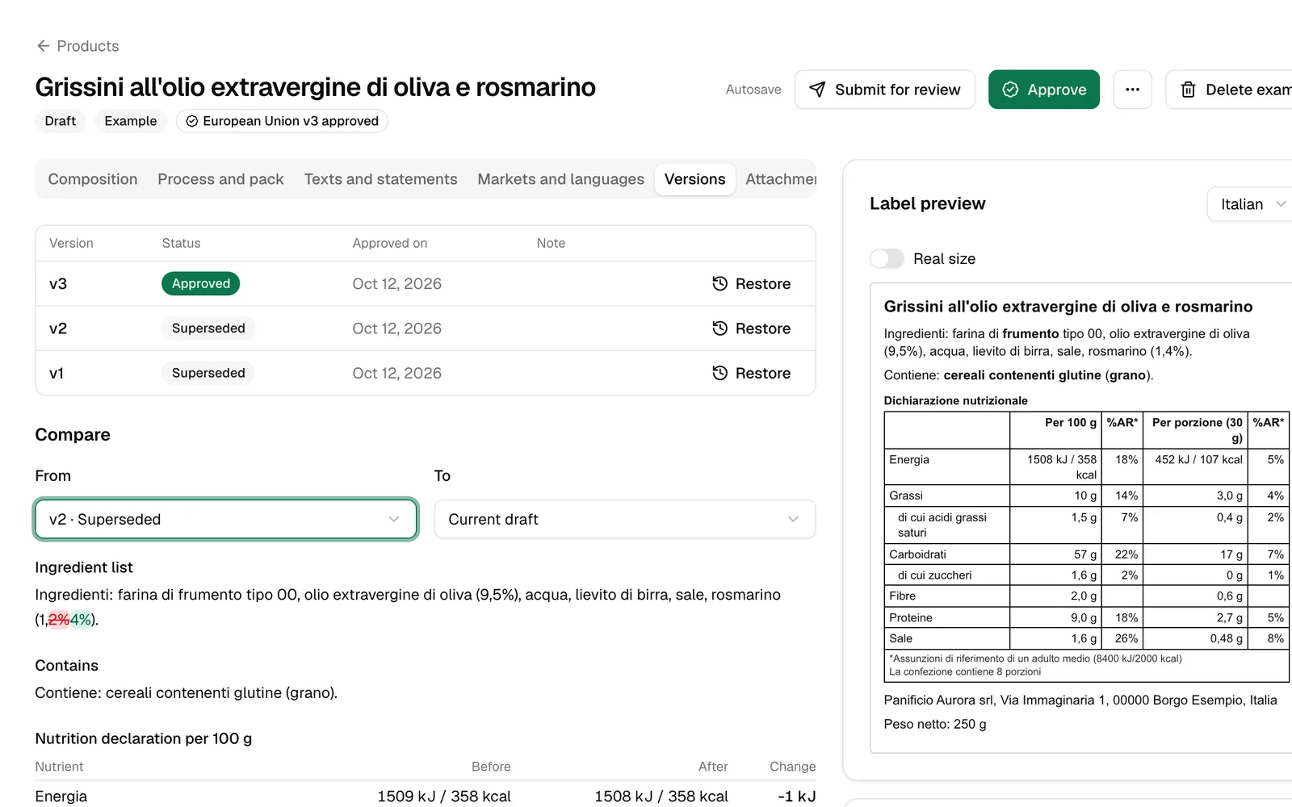Click the restore history icon for v2

click(719, 328)
